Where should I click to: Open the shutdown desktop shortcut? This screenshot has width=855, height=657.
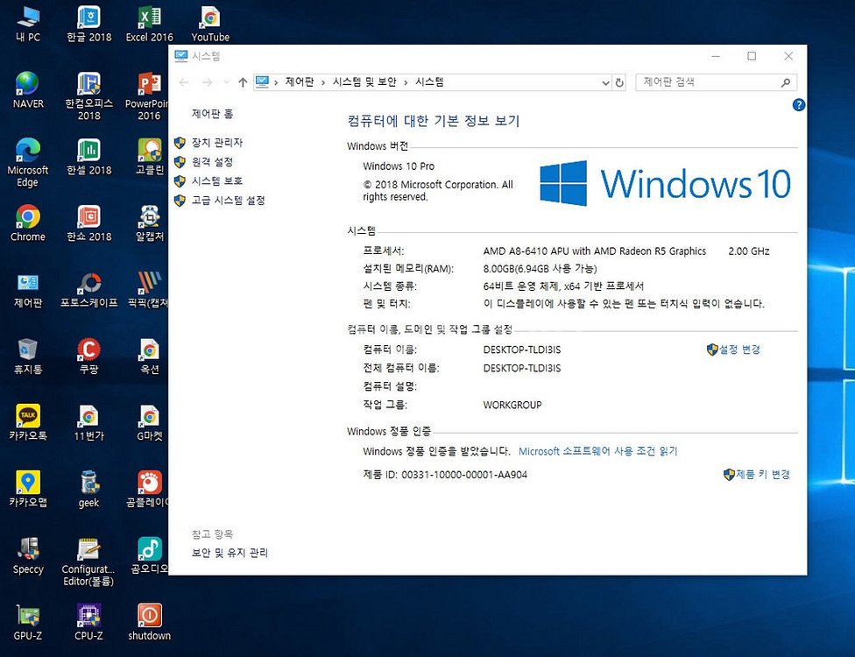[150, 622]
